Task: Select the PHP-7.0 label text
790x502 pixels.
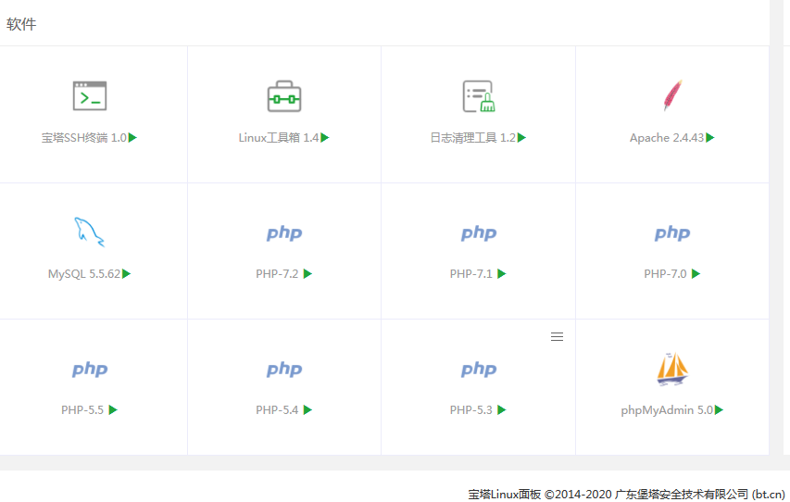Action: pos(665,273)
